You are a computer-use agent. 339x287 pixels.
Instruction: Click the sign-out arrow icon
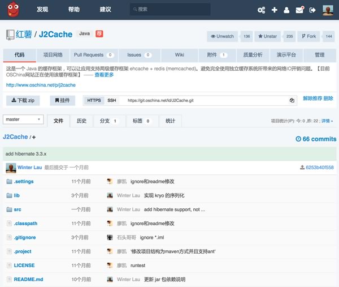click(312, 10)
